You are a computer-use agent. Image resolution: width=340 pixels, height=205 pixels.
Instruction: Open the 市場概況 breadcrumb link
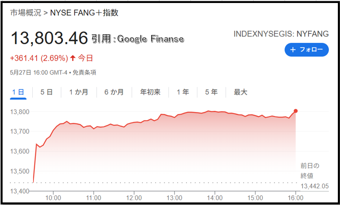25,12
